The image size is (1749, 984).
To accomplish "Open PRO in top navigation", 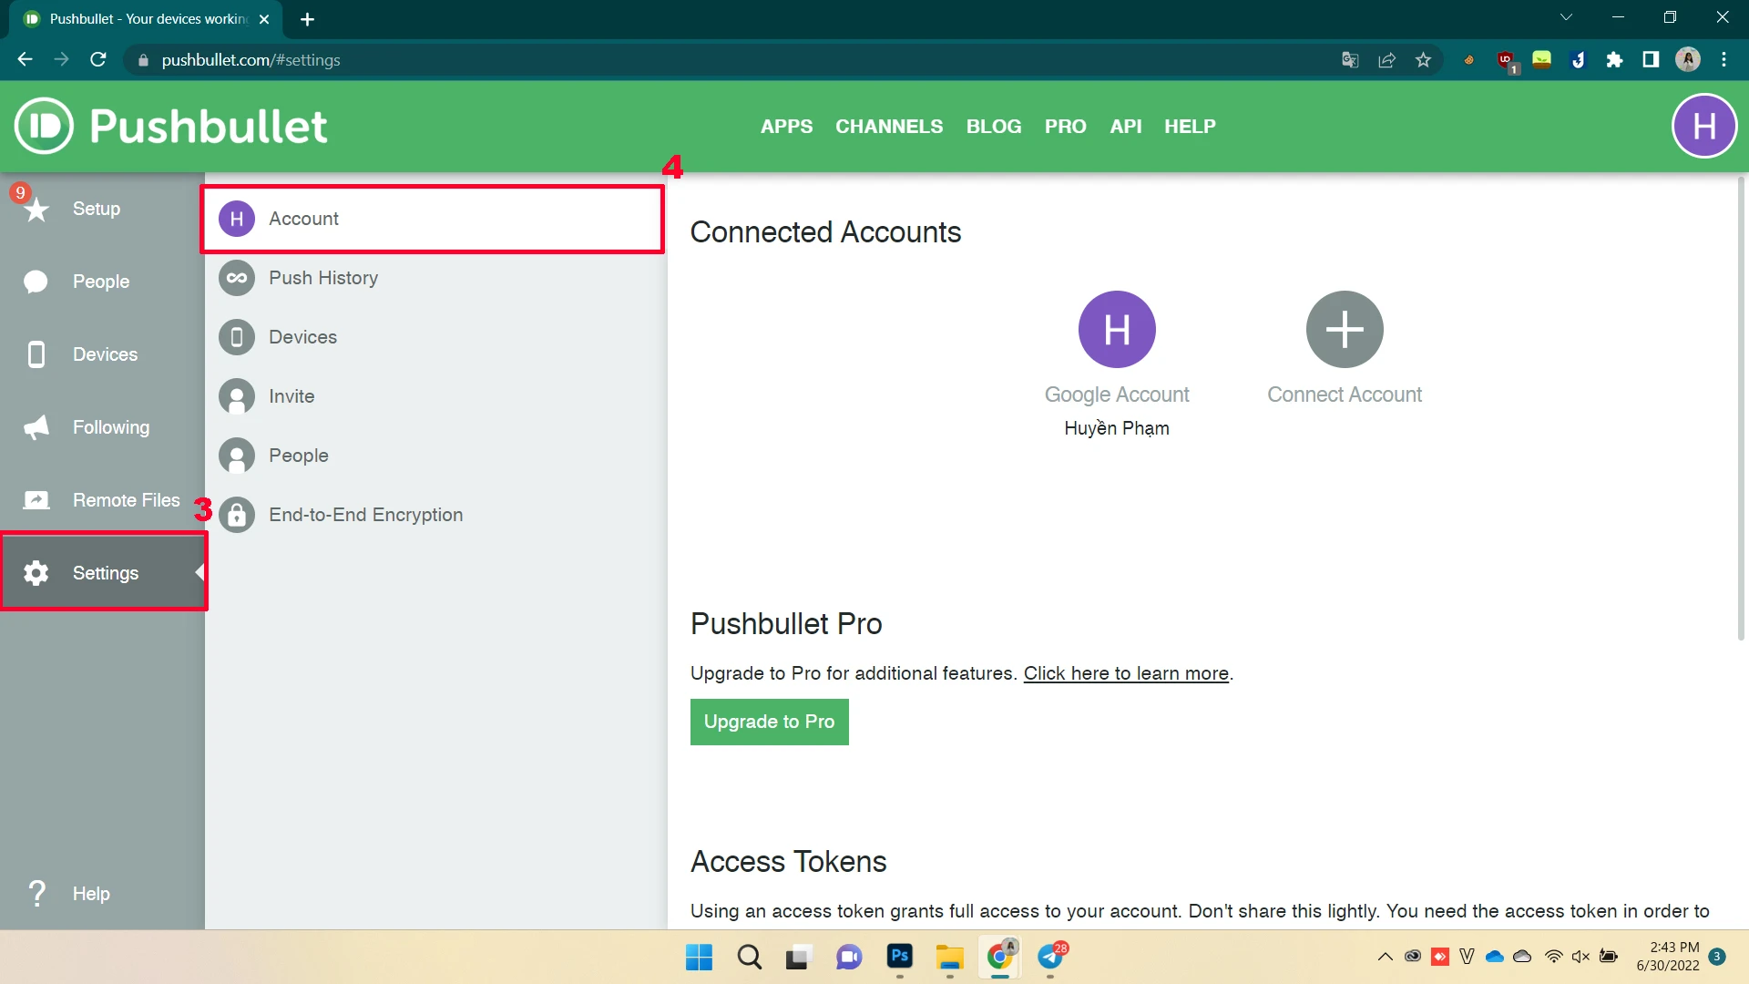I will coord(1066,127).
